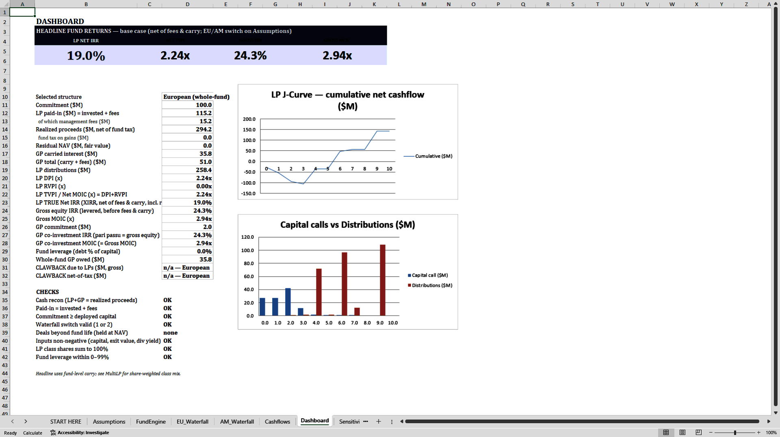Open the Assumptions sheet tab
Viewport: 780px width, 437px height.
click(109, 422)
